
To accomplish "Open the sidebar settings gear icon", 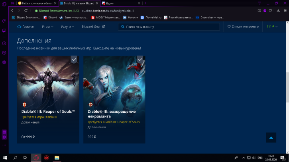I will click(4, 62).
